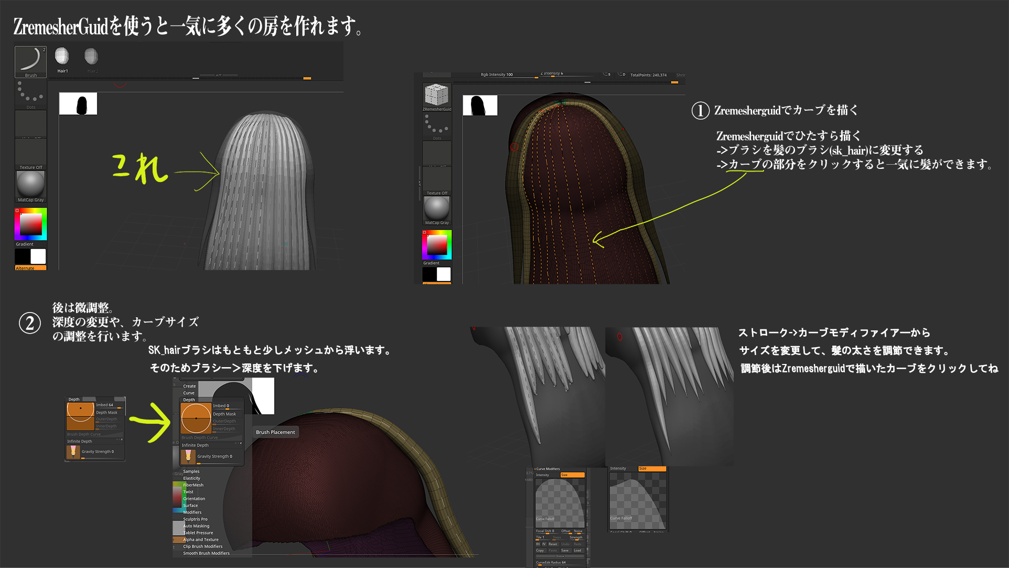This screenshot has height=568, width=1009.
Task: Click the ZRemesherGuide brush icon
Action: (436, 95)
